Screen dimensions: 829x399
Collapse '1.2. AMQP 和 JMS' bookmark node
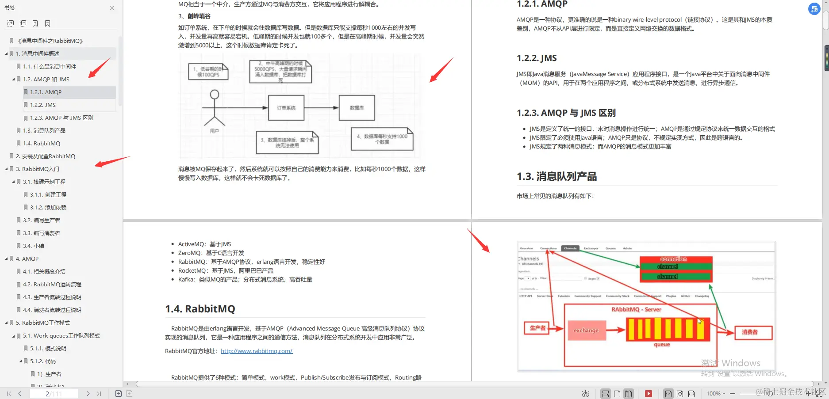click(13, 80)
